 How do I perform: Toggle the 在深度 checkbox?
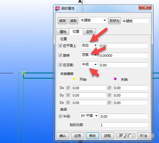click(x=60, y=65)
